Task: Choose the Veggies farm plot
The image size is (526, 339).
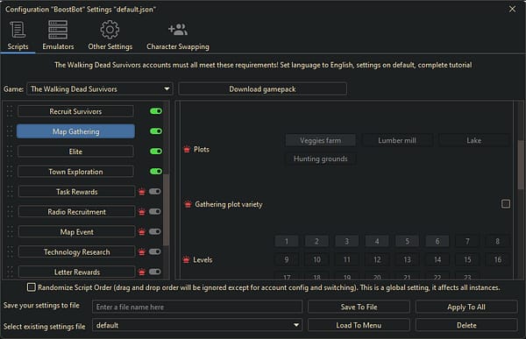Action: (320, 140)
